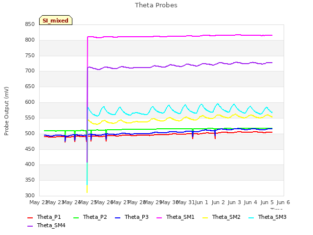313x235 pixels.
Task: Click the Jun 1 x-axis date label
Action: pyautogui.click(x=201, y=202)
